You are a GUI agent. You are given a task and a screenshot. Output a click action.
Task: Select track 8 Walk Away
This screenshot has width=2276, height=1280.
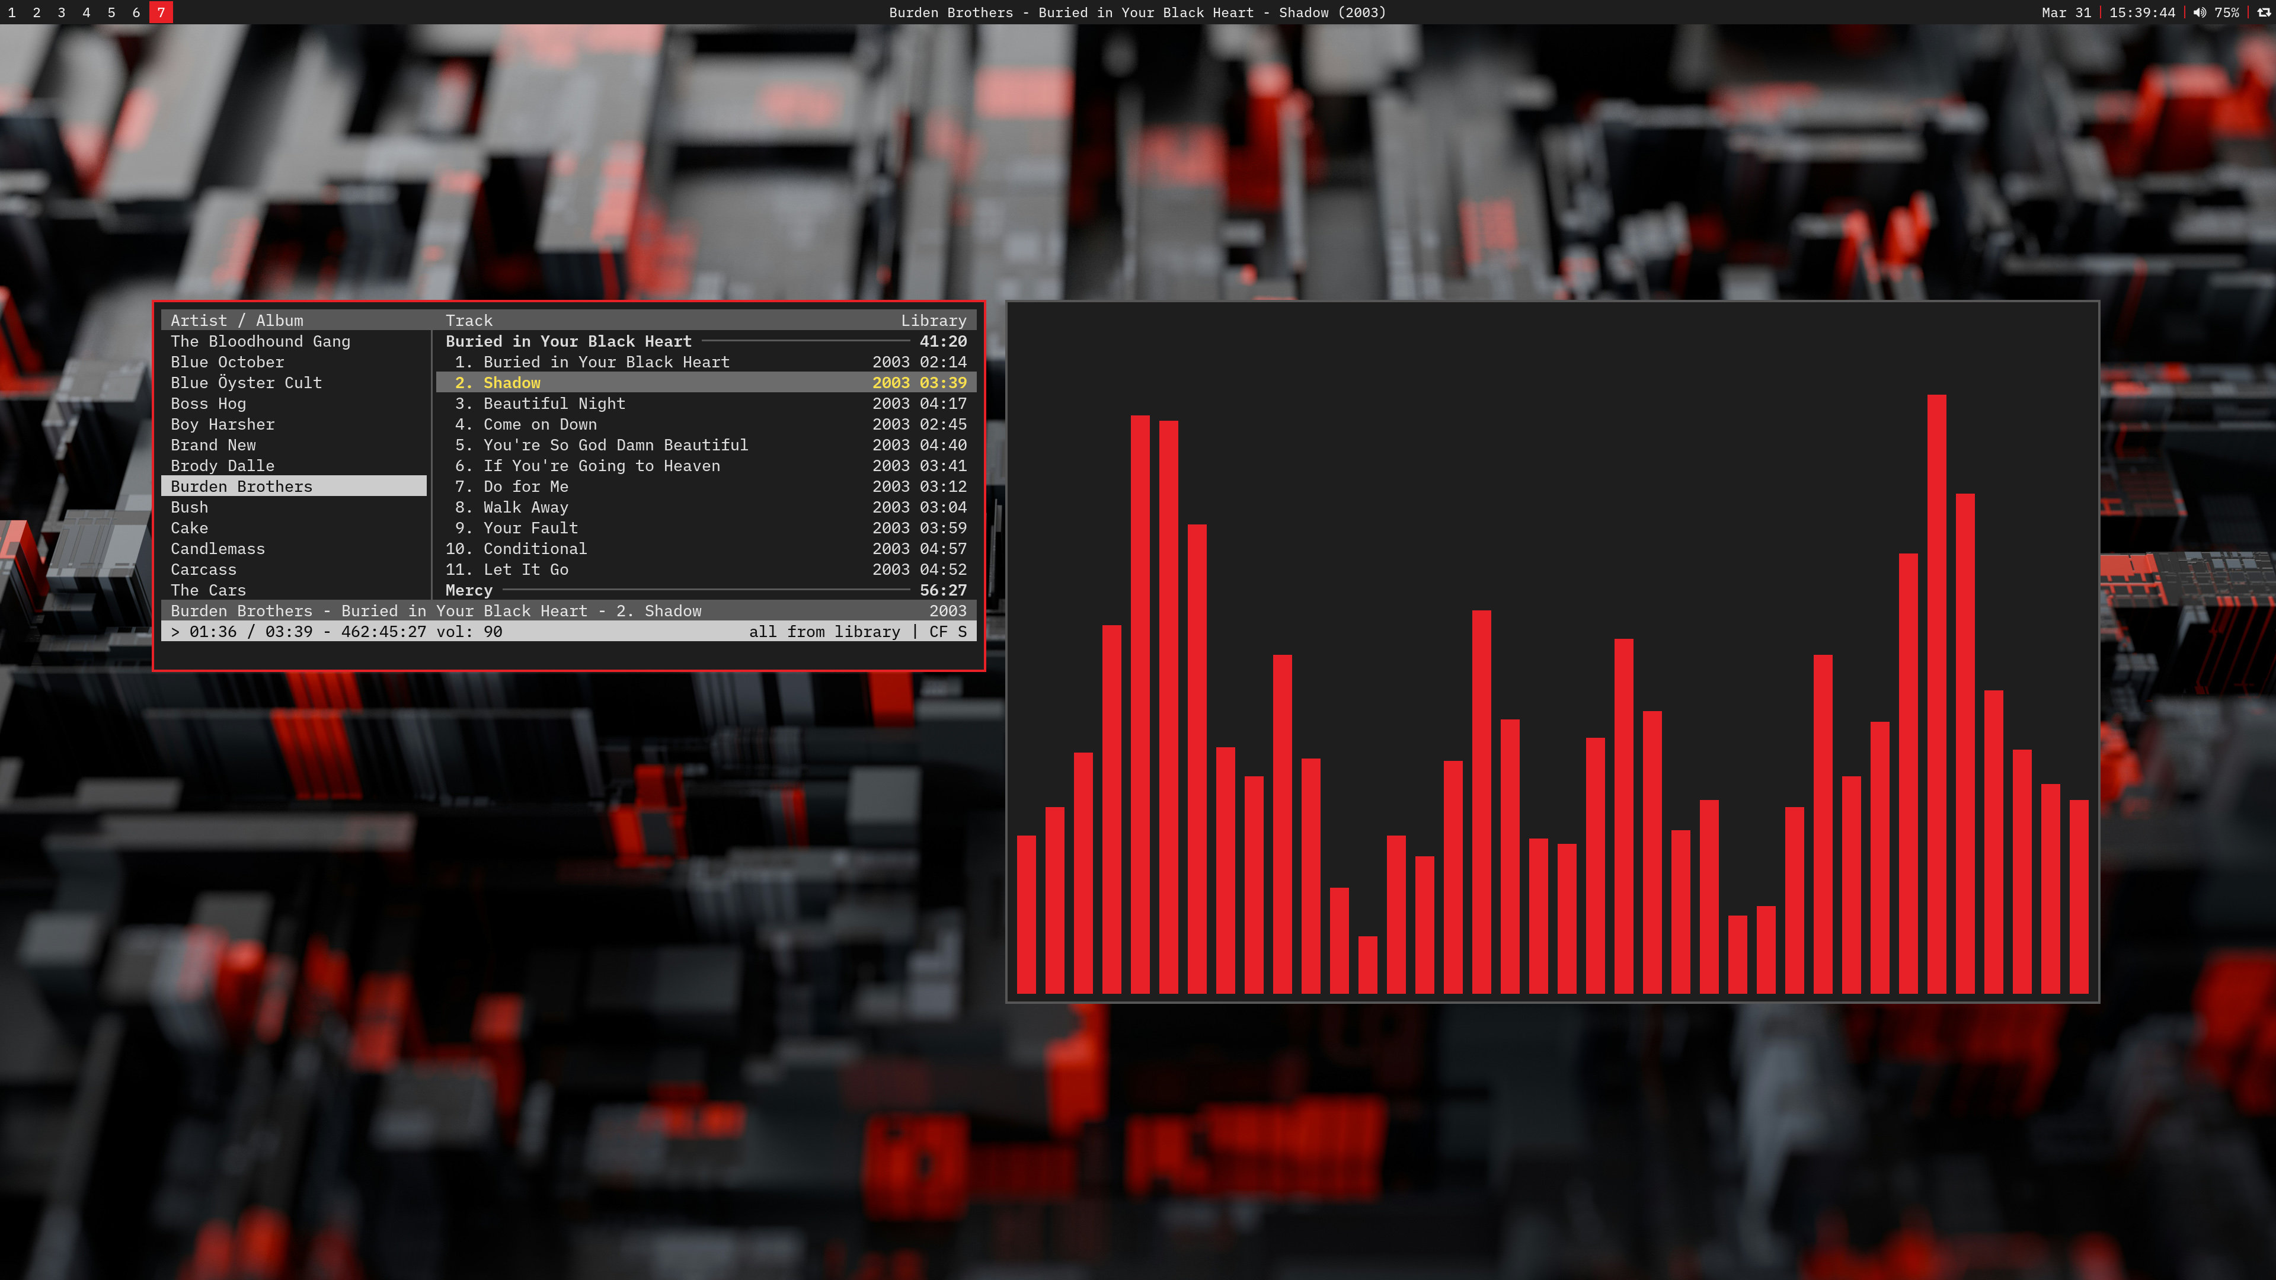click(706, 507)
